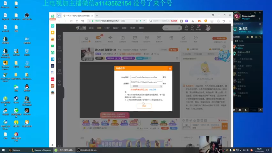Close the queue timer panel in League client

point(260,24)
